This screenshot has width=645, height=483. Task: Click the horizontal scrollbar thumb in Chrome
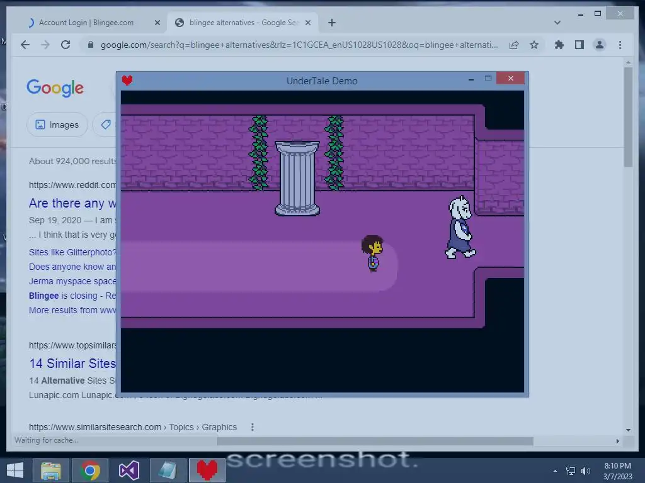tap(375, 441)
